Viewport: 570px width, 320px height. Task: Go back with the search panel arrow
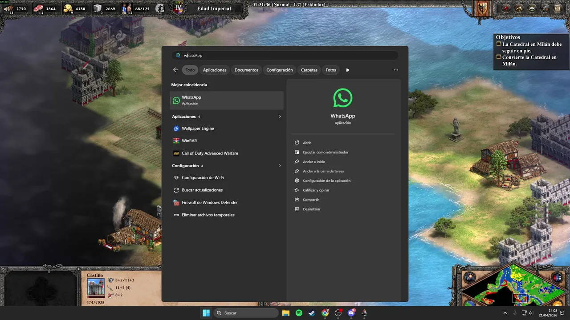tap(175, 70)
